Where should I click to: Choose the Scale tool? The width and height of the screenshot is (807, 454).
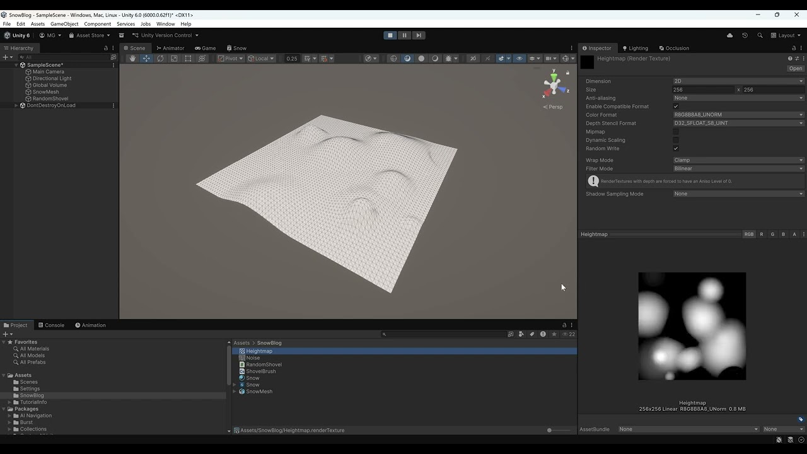174,59
